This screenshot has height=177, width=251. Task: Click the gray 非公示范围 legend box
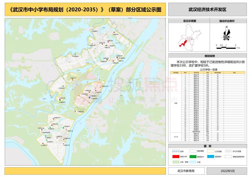click(228, 151)
